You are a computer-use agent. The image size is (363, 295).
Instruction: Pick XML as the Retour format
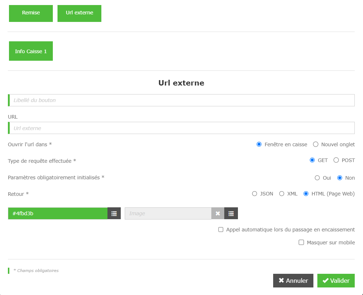[281, 194]
